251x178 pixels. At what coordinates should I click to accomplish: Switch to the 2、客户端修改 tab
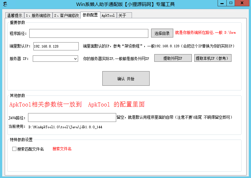[66, 15]
